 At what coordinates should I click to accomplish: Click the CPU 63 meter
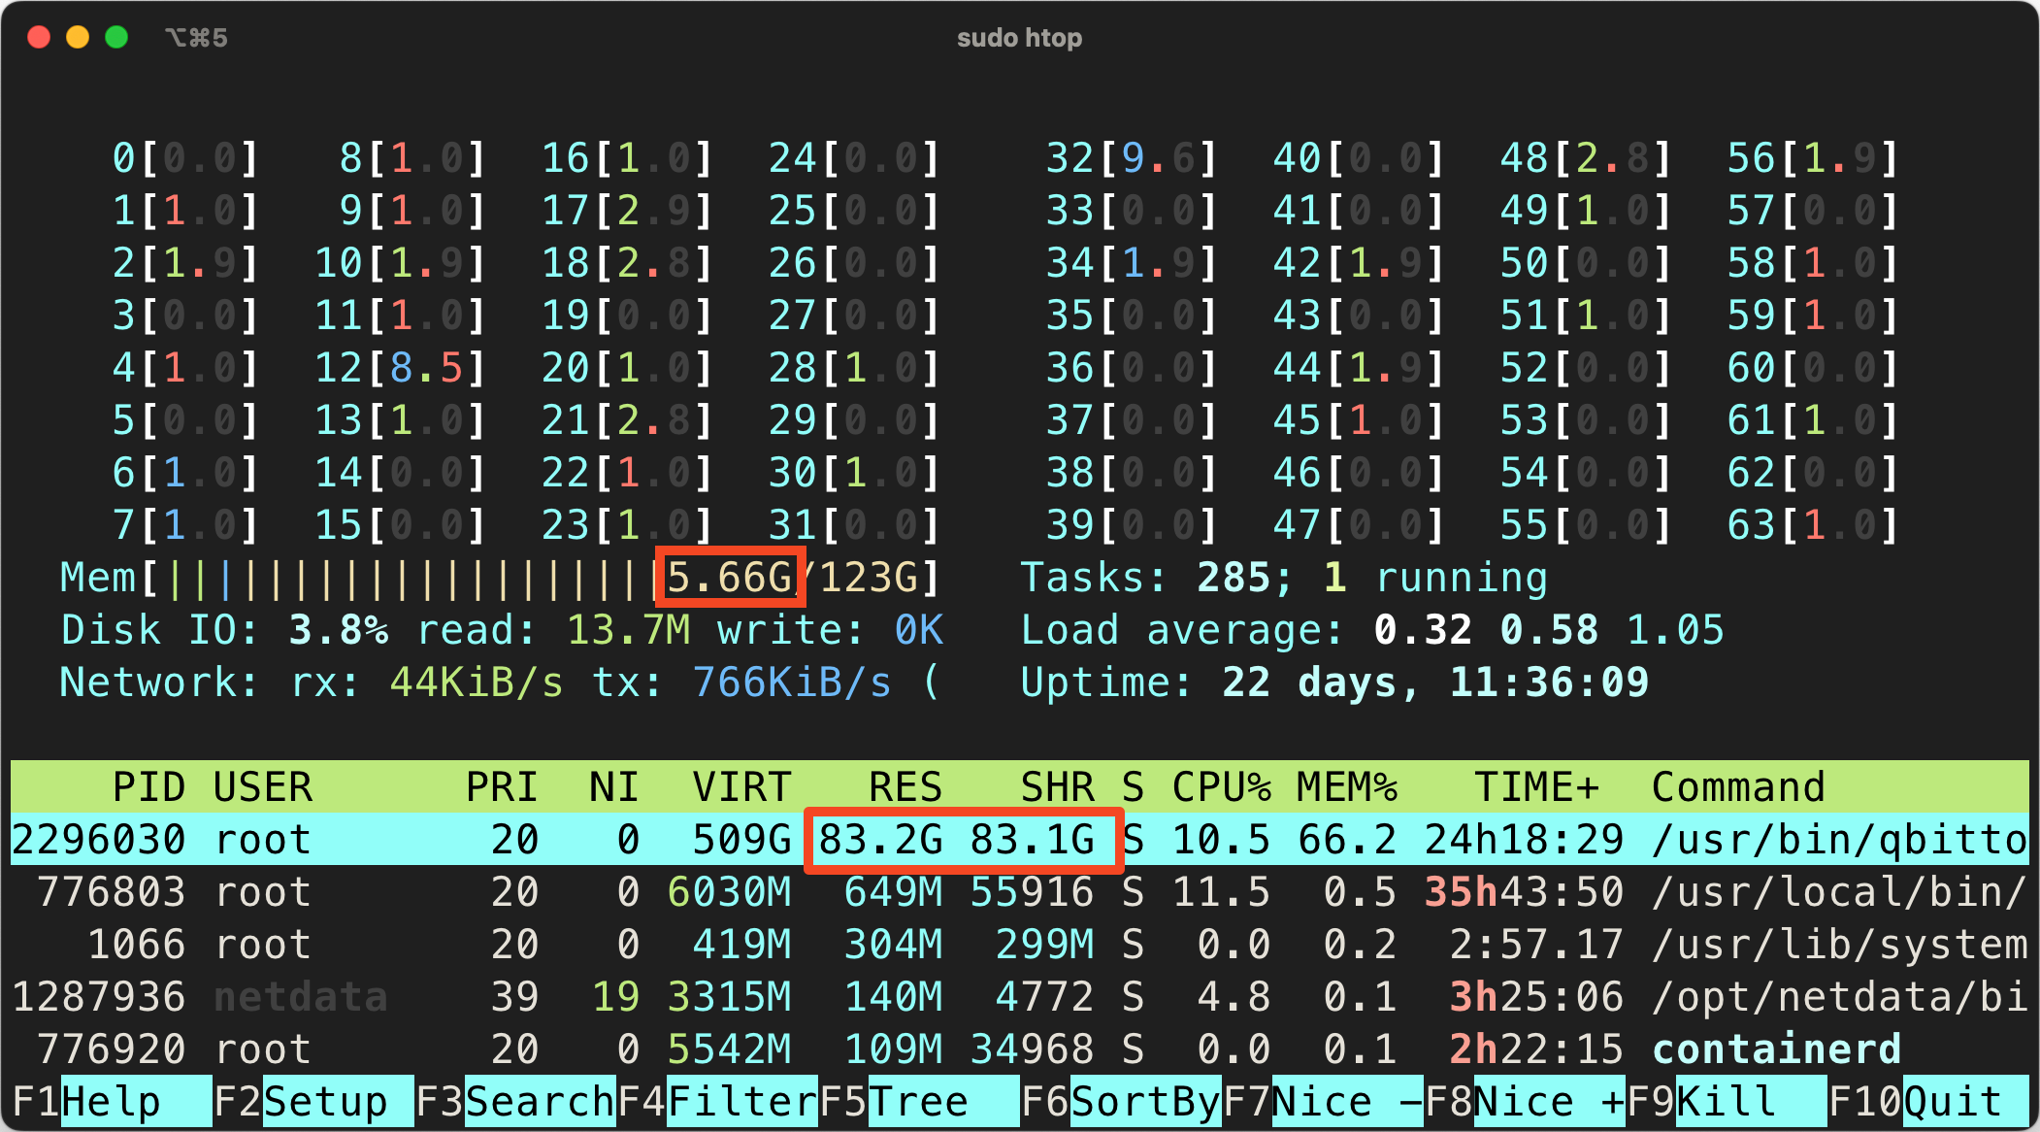tap(1813, 525)
